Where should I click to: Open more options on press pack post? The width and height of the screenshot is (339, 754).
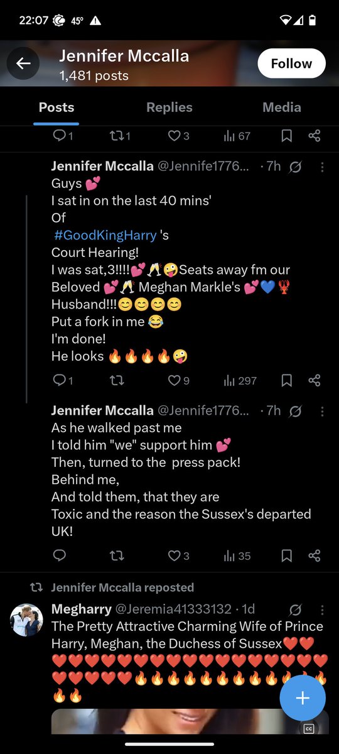pyautogui.click(x=323, y=411)
